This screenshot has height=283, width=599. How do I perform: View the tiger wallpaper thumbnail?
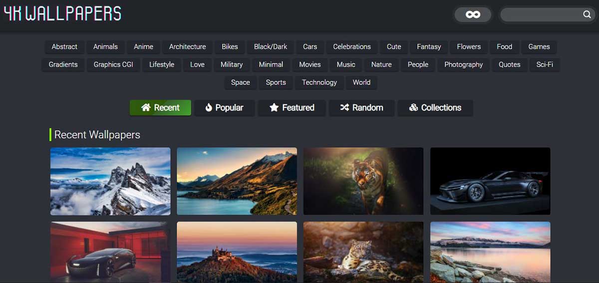click(363, 181)
